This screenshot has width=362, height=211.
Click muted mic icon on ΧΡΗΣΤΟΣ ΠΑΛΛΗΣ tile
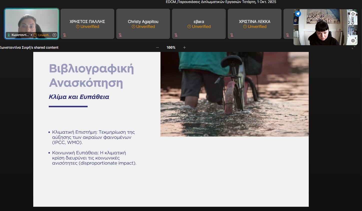tap(64, 35)
